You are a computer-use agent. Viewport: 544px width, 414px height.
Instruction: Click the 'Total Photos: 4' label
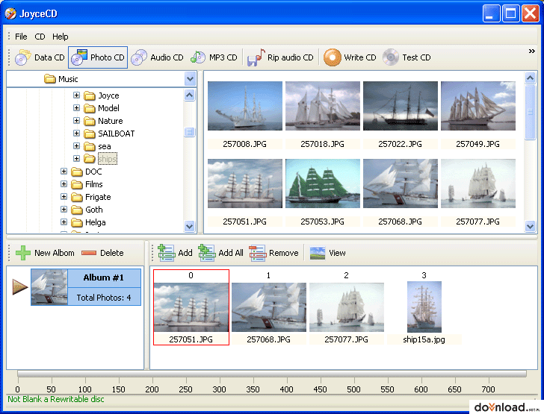click(x=104, y=298)
